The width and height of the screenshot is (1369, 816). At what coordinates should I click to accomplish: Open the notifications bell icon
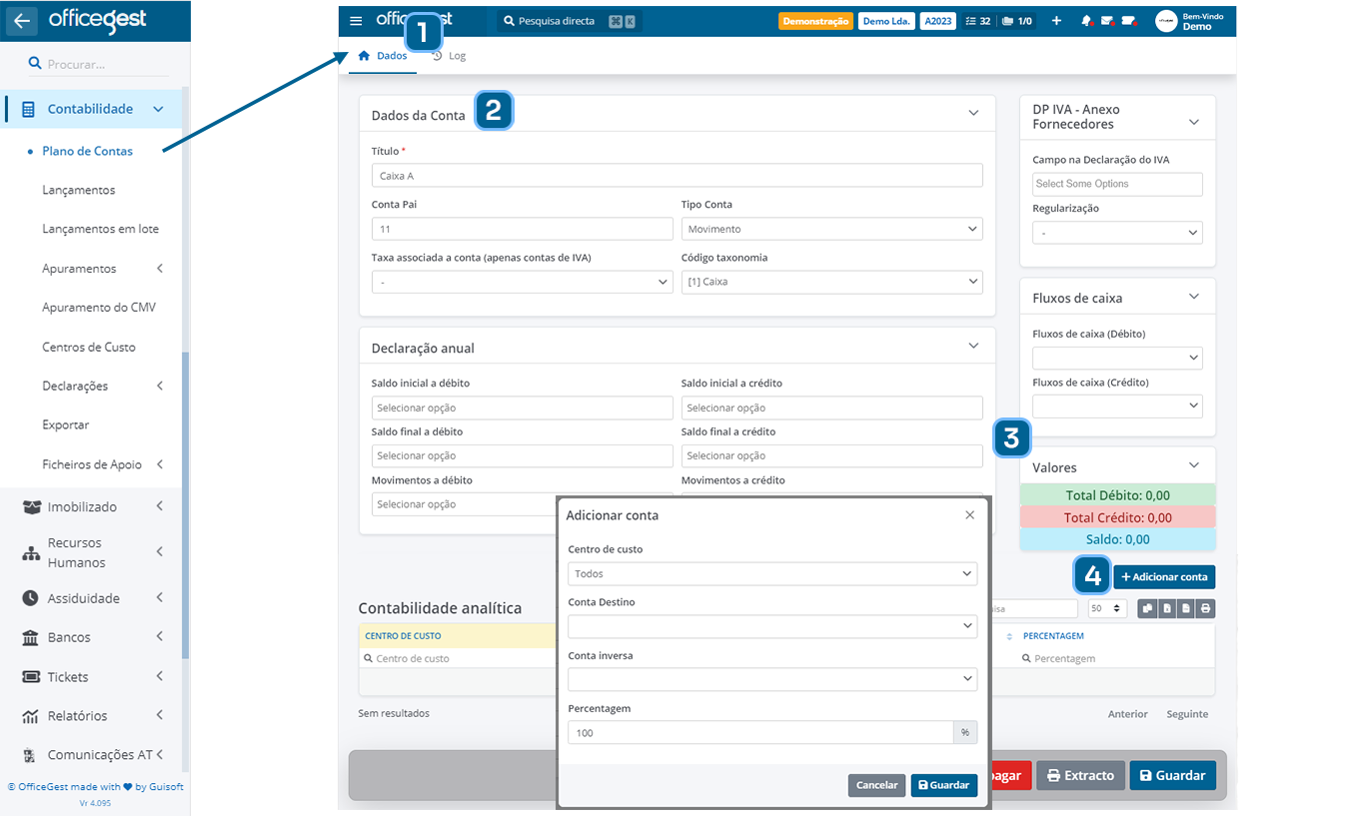click(x=1087, y=20)
